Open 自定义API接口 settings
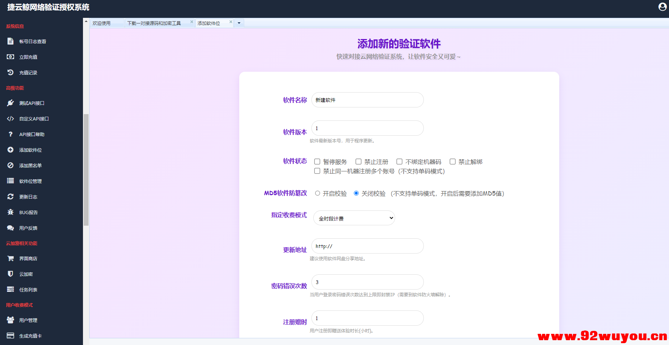This screenshot has width=669, height=345. click(x=34, y=119)
